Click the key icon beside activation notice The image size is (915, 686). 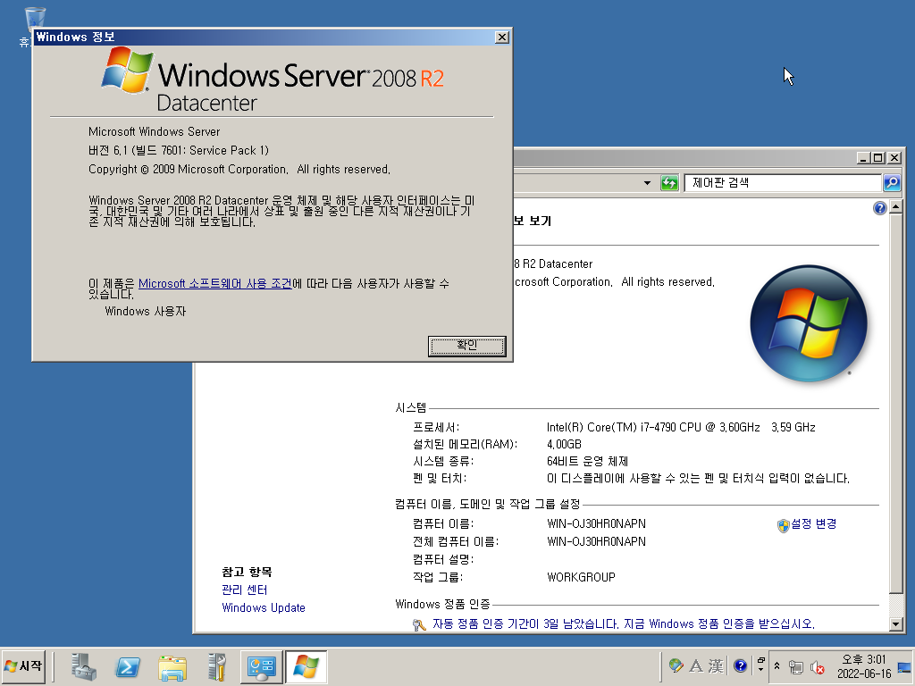coord(419,624)
